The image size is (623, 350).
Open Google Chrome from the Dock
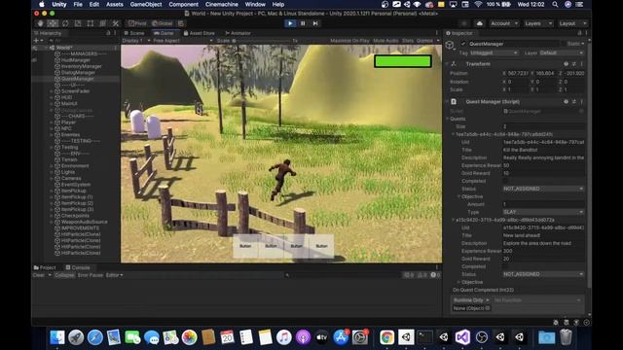[386, 337]
